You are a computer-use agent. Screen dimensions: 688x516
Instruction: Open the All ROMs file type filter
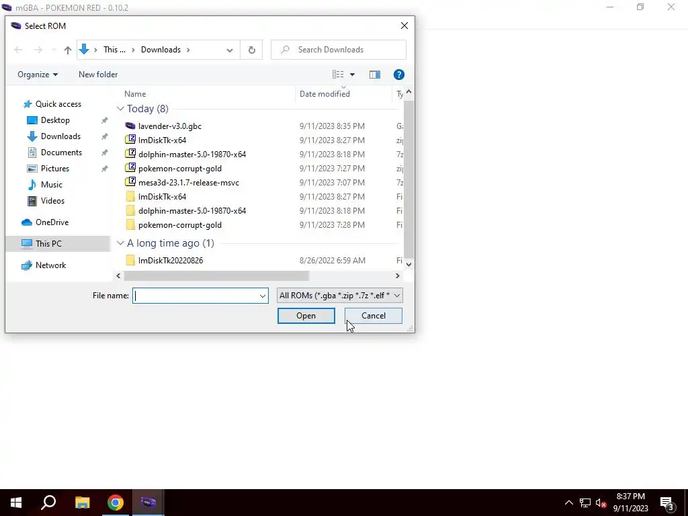point(339,296)
